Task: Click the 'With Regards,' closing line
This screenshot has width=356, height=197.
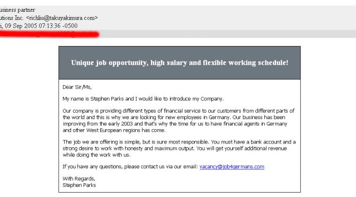Action: coord(79,178)
